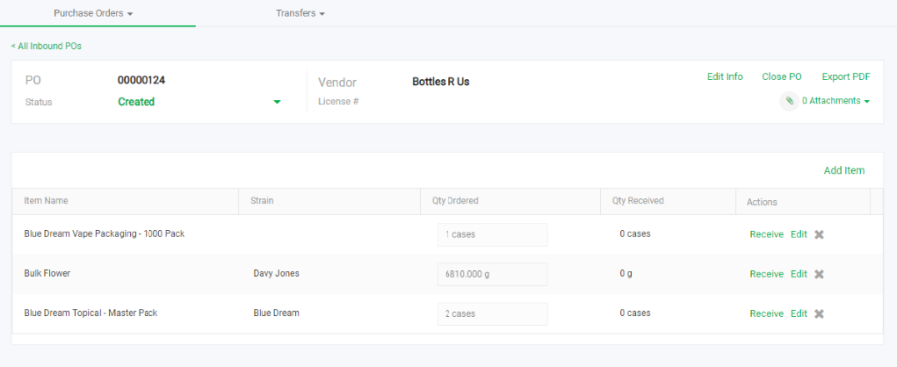Delete Blue Dream Vape Packaging row with X icon
Image resolution: width=897 pixels, height=367 pixels.
click(x=819, y=234)
